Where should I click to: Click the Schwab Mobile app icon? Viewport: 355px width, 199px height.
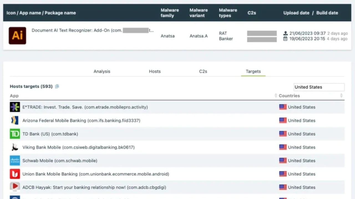tap(15, 161)
